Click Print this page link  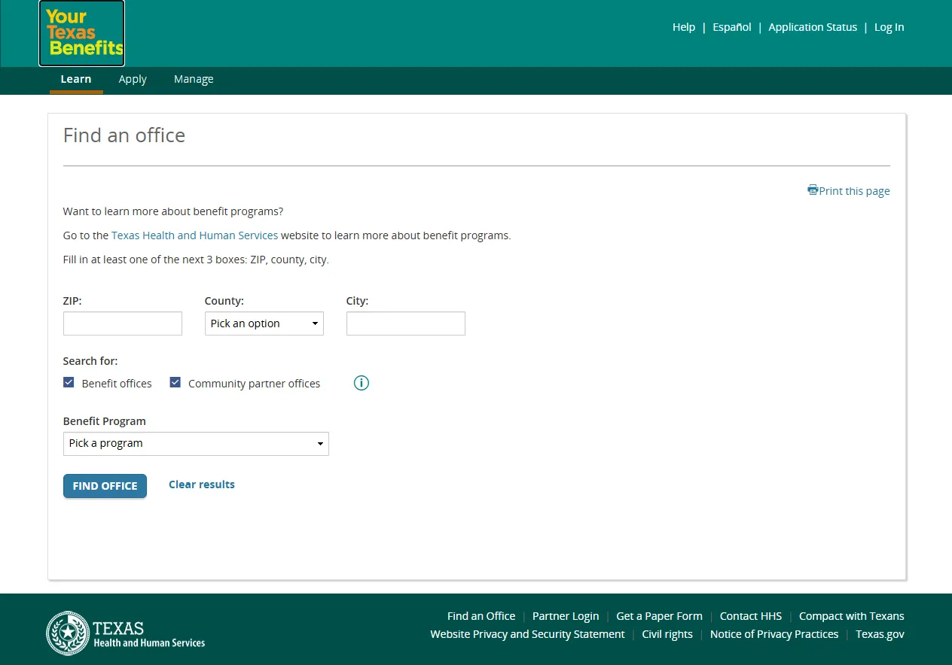coord(849,191)
